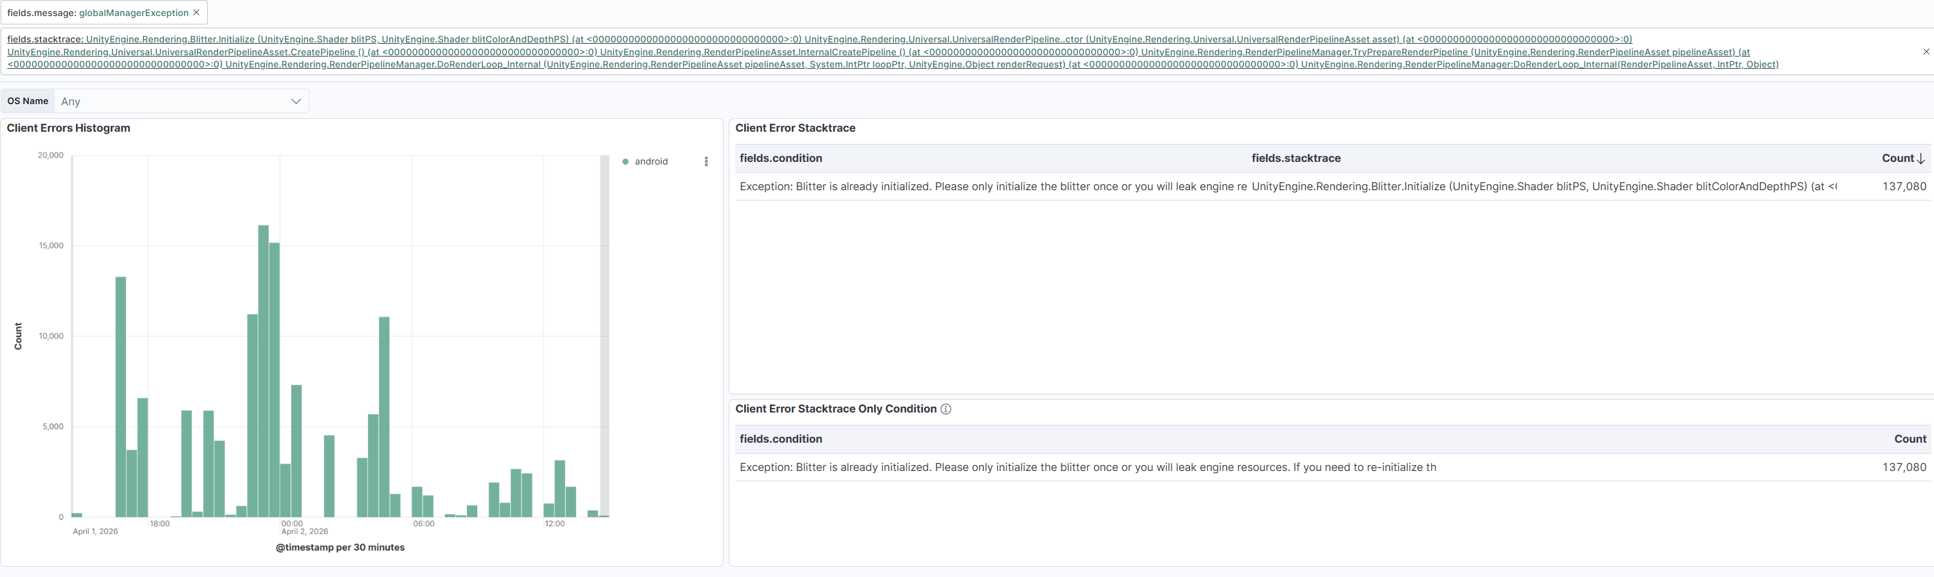Click the Count sort descending arrow icon
1934x577 pixels.
click(x=1920, y=158)
